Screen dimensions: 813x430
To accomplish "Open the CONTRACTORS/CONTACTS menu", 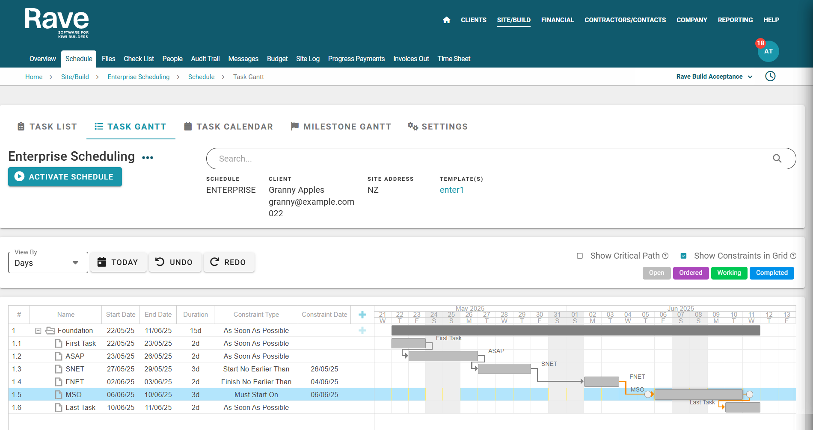I will [625, 20].
